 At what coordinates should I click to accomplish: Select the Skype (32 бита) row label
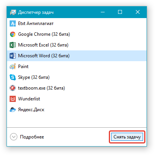pyautogui.click(x=34, y=77)
